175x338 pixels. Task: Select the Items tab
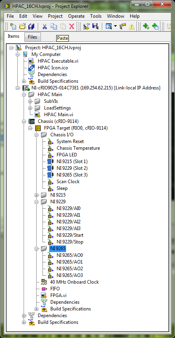tap(13, 36)
